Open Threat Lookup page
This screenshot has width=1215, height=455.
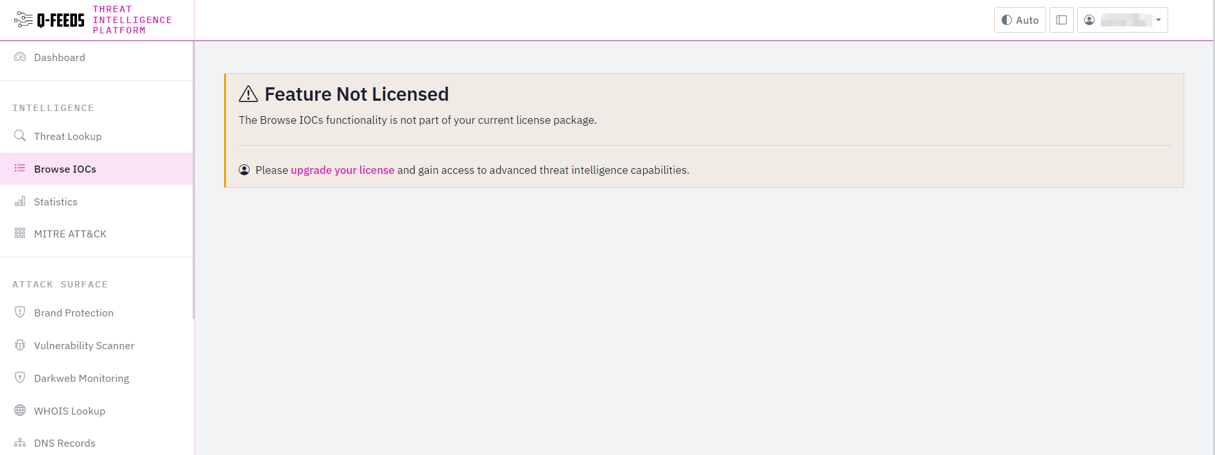click(96, 136)
